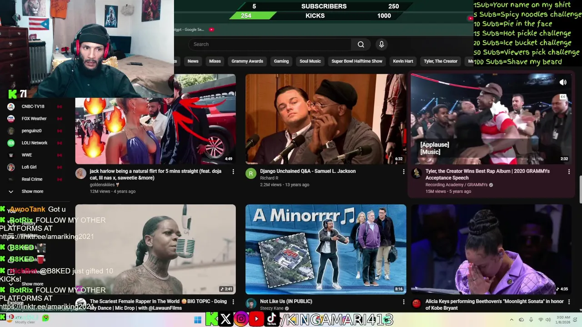The image size is (582, 327).
Task: Open Richard R channel name link
Action: pos(269,178)
